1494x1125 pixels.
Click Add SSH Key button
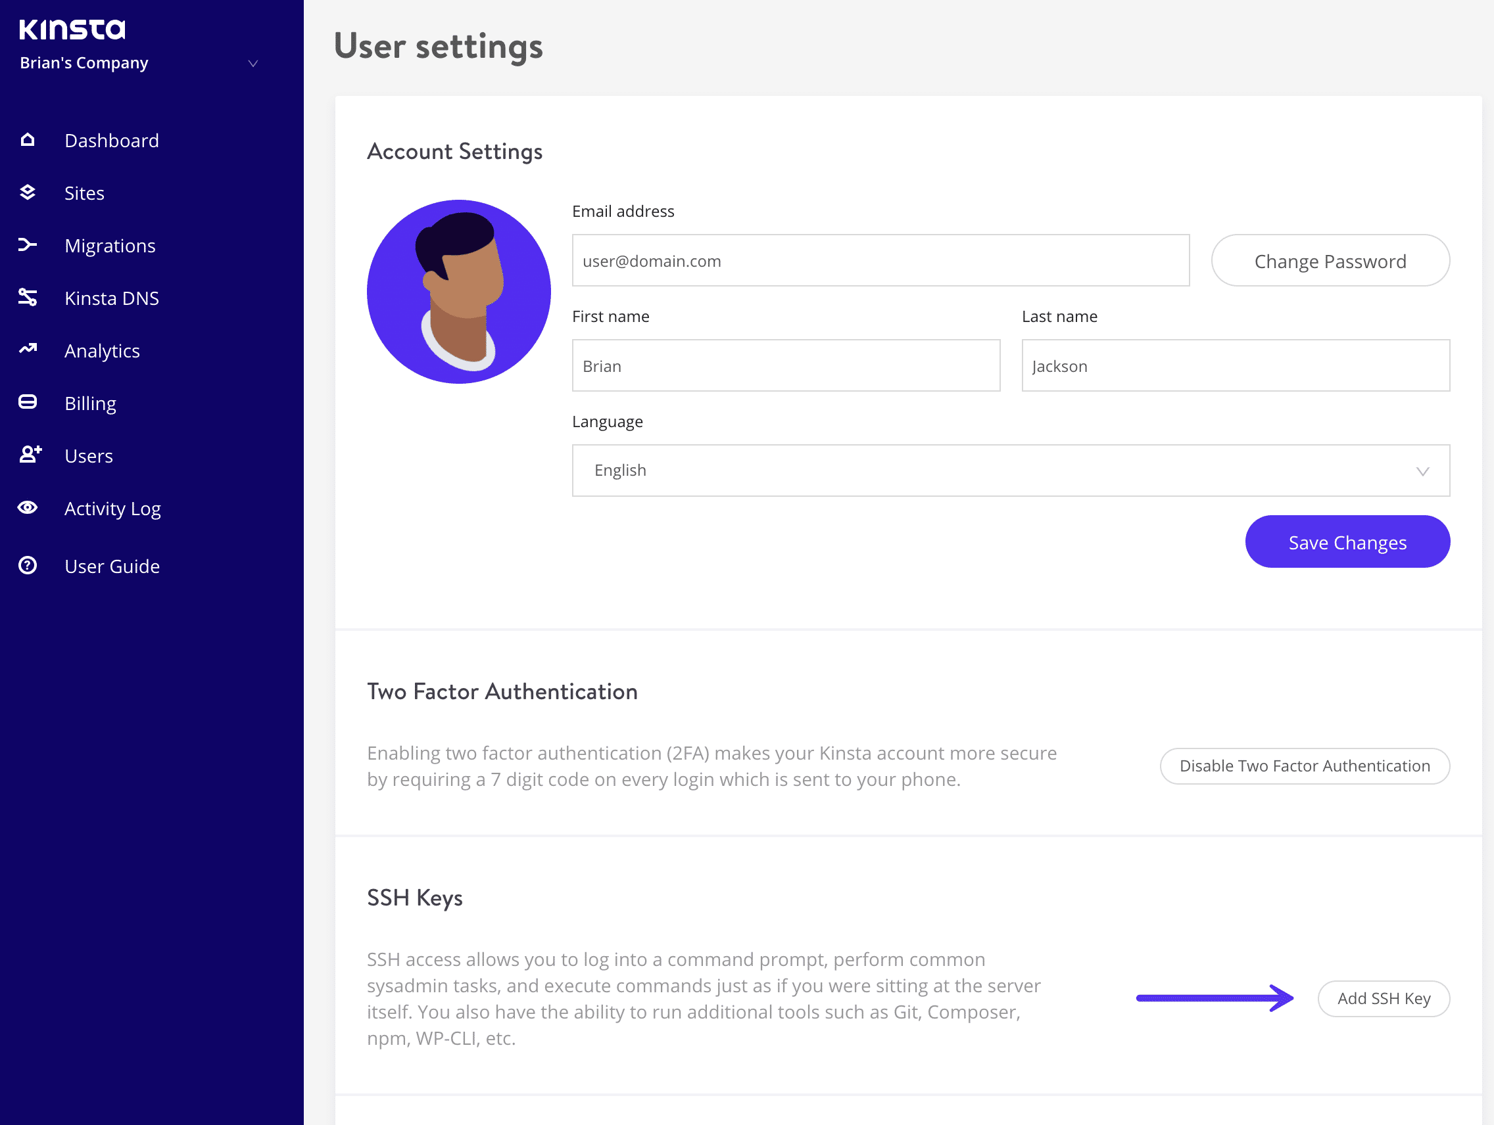1383,999
